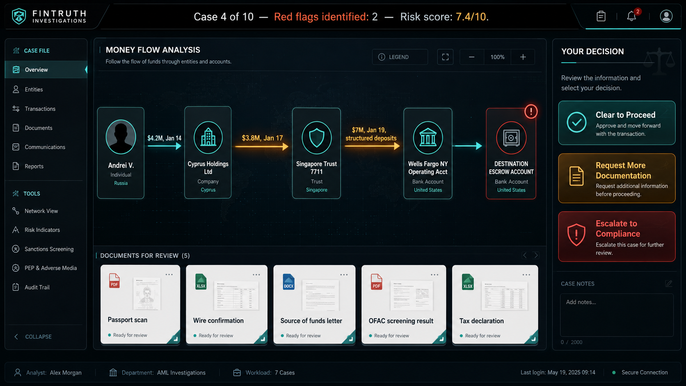
Task: Click the fullscreen expand icon
Action: coord(445,57)
